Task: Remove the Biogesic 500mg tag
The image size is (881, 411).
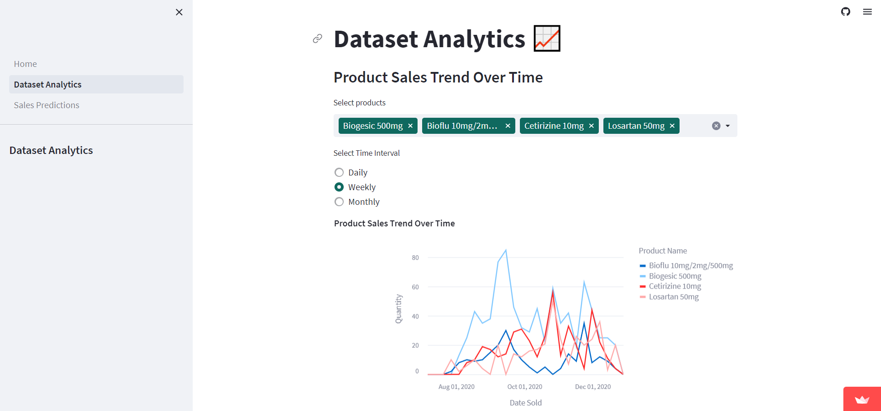Action: [x=410, y=126]
